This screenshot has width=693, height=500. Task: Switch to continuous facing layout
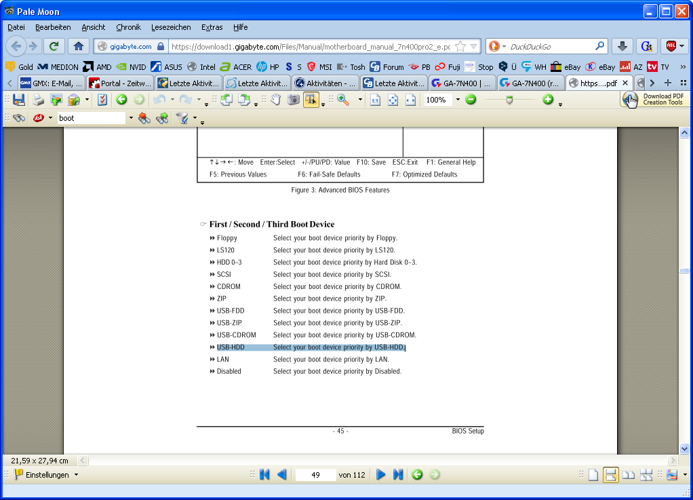(x=646, y=476)
